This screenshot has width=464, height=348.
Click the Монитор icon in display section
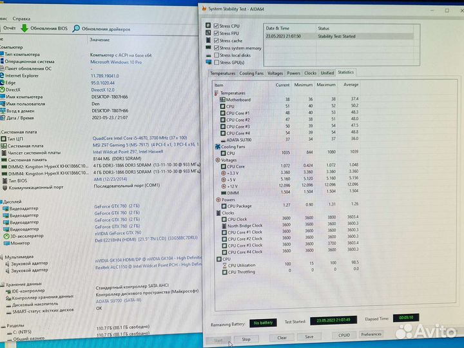point(6,243)
